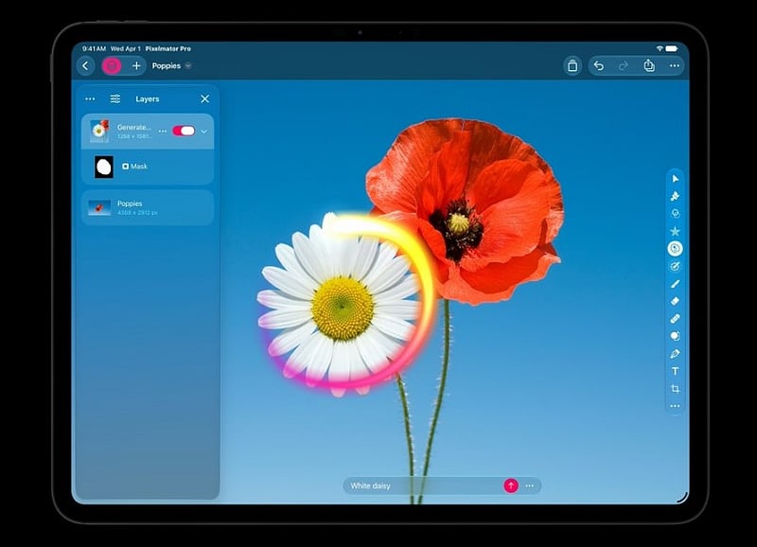Select the Repair bandage tool

[675, 319]
